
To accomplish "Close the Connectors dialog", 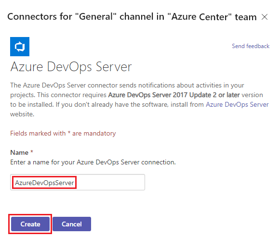I will click(265, 17).
